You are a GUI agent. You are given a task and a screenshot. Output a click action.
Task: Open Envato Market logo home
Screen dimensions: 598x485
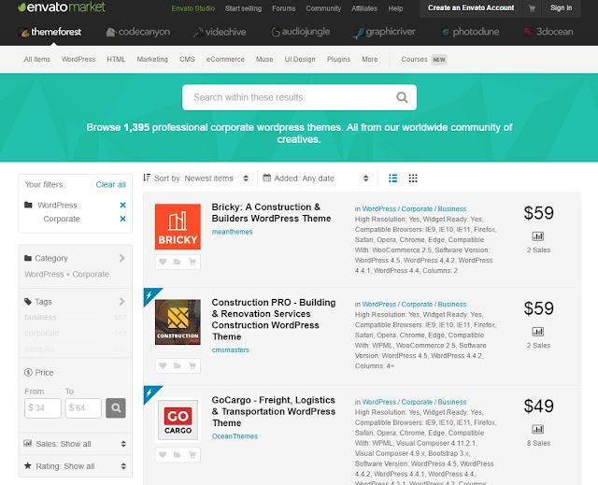pos(62,7)
